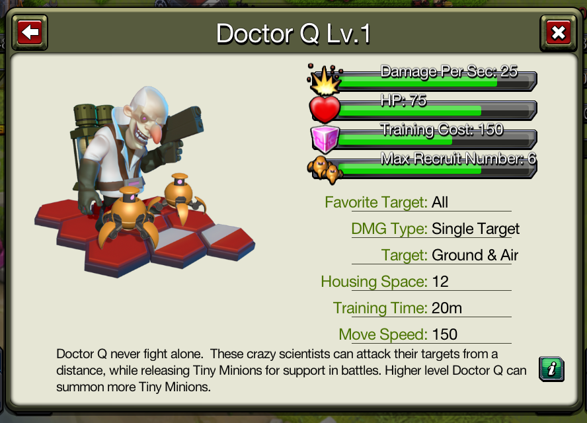The image size is (587, 423).
Task: Tap the orange minions recruit icon
Action: click(325, 170)
